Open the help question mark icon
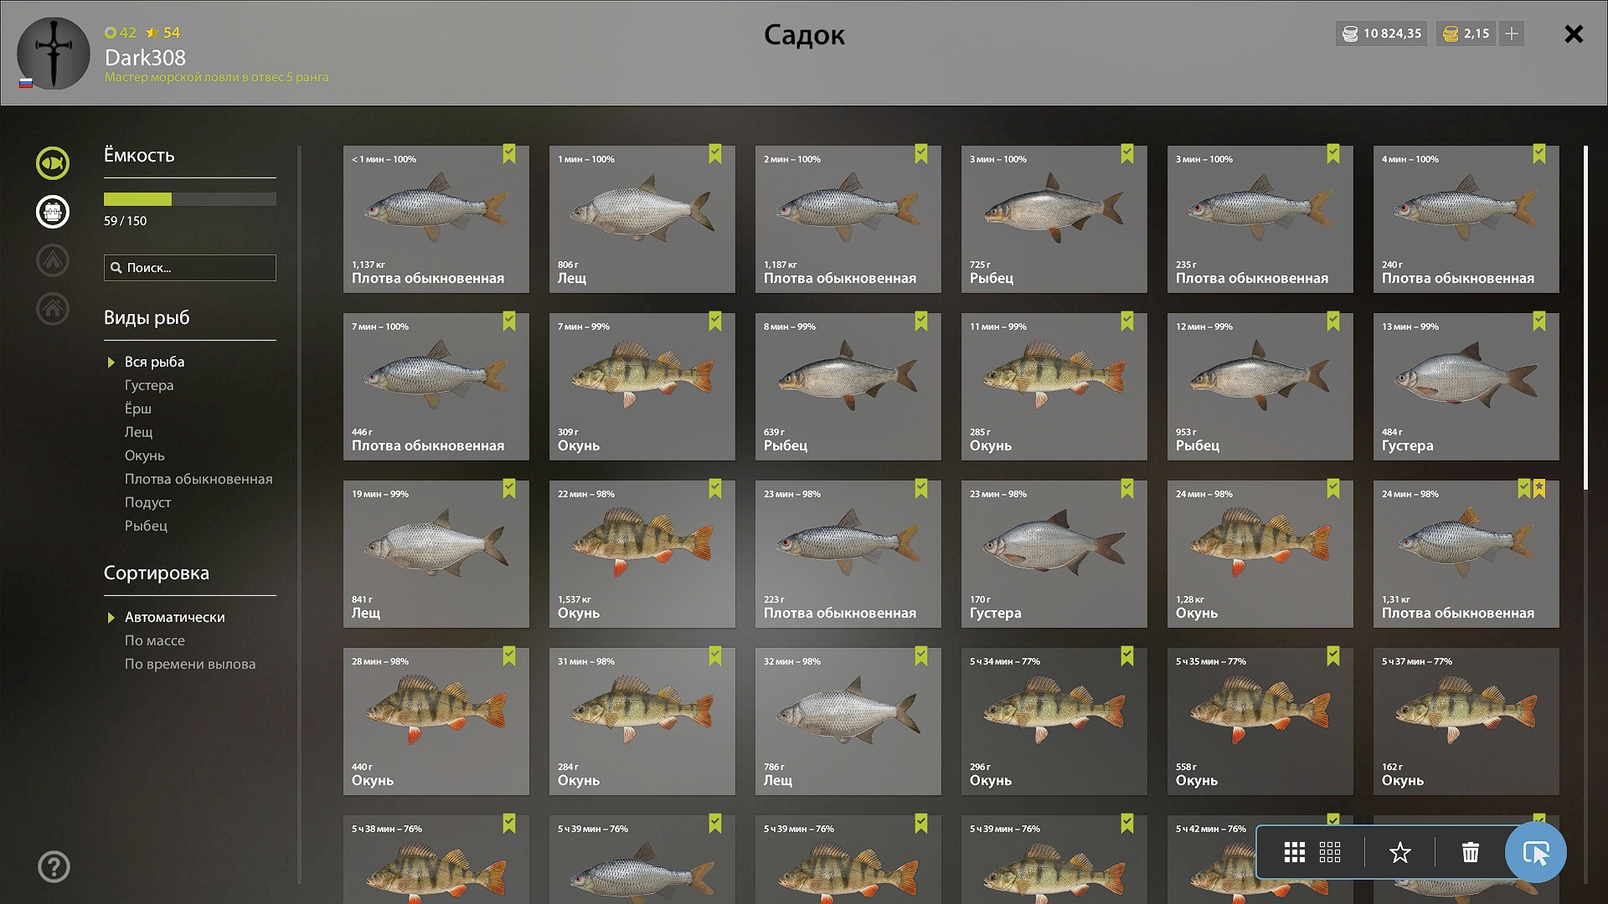 [x=54, y=867]
